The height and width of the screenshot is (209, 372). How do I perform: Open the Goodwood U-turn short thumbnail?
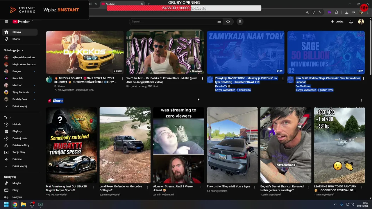[339, 145]
